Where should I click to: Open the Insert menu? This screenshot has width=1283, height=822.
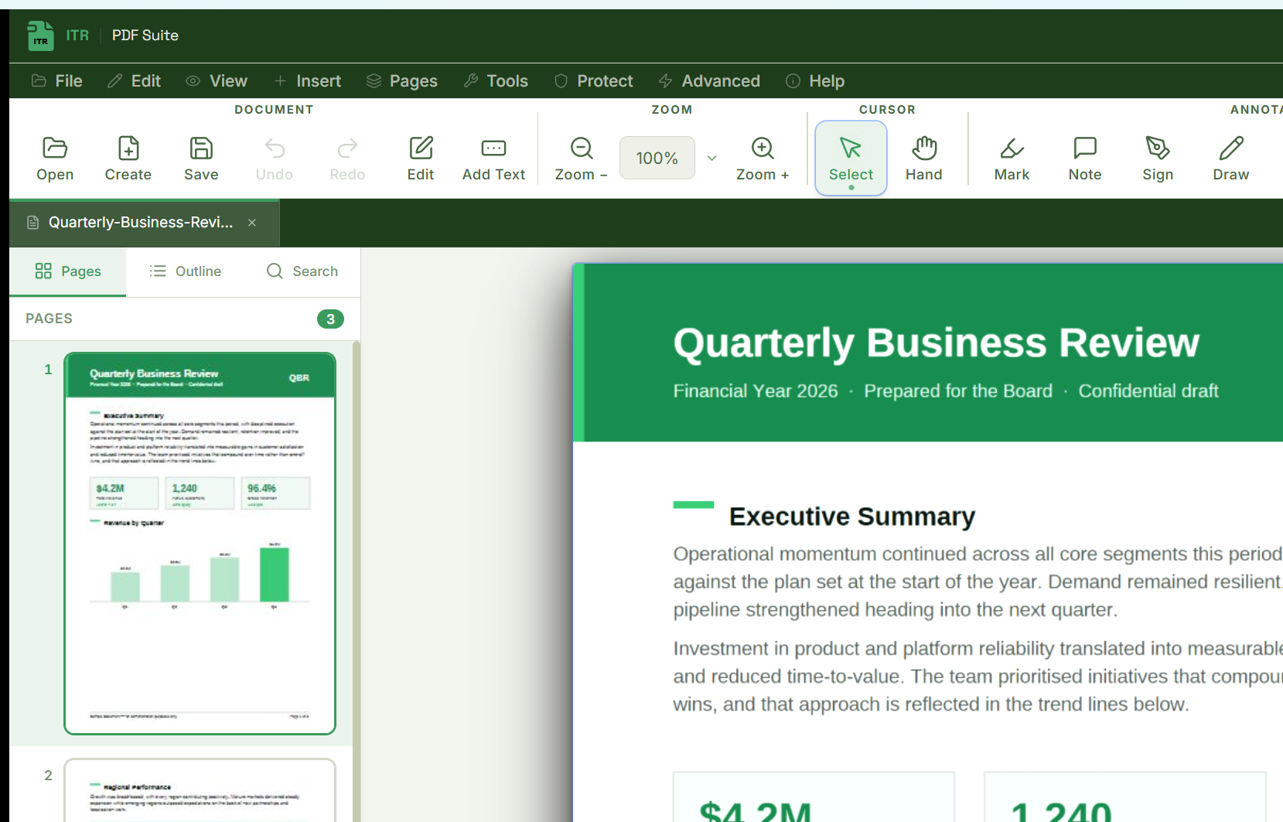click(307, 80)
